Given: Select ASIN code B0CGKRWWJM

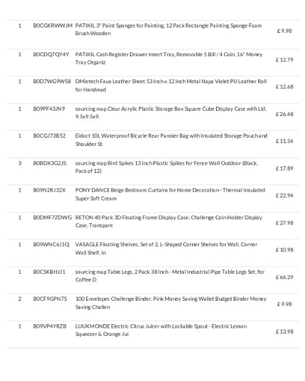Looking at the screenshot, I should click(x=53, y=26).
